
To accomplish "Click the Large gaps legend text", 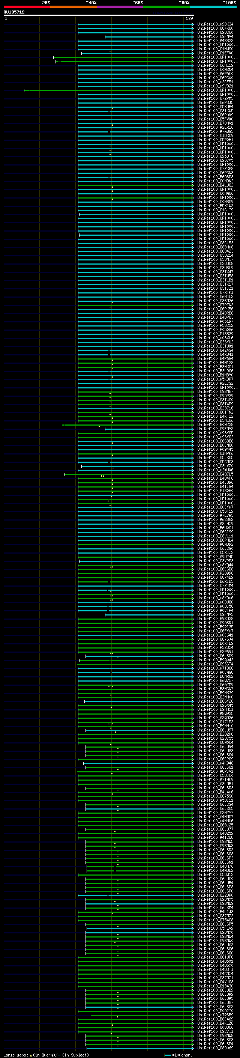I will point(45,1055).
